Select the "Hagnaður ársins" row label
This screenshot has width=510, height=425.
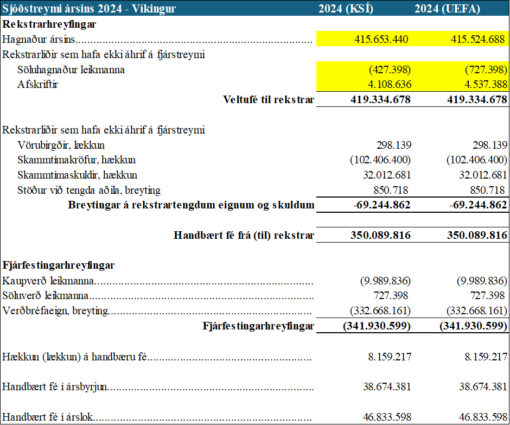click(x=39, y=40)
